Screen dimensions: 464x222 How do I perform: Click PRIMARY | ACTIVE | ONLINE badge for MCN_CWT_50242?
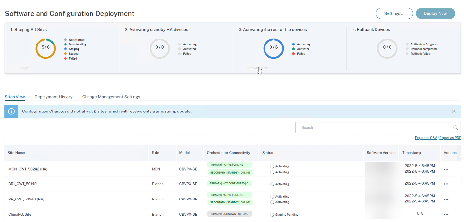click(x=229, y=165)
